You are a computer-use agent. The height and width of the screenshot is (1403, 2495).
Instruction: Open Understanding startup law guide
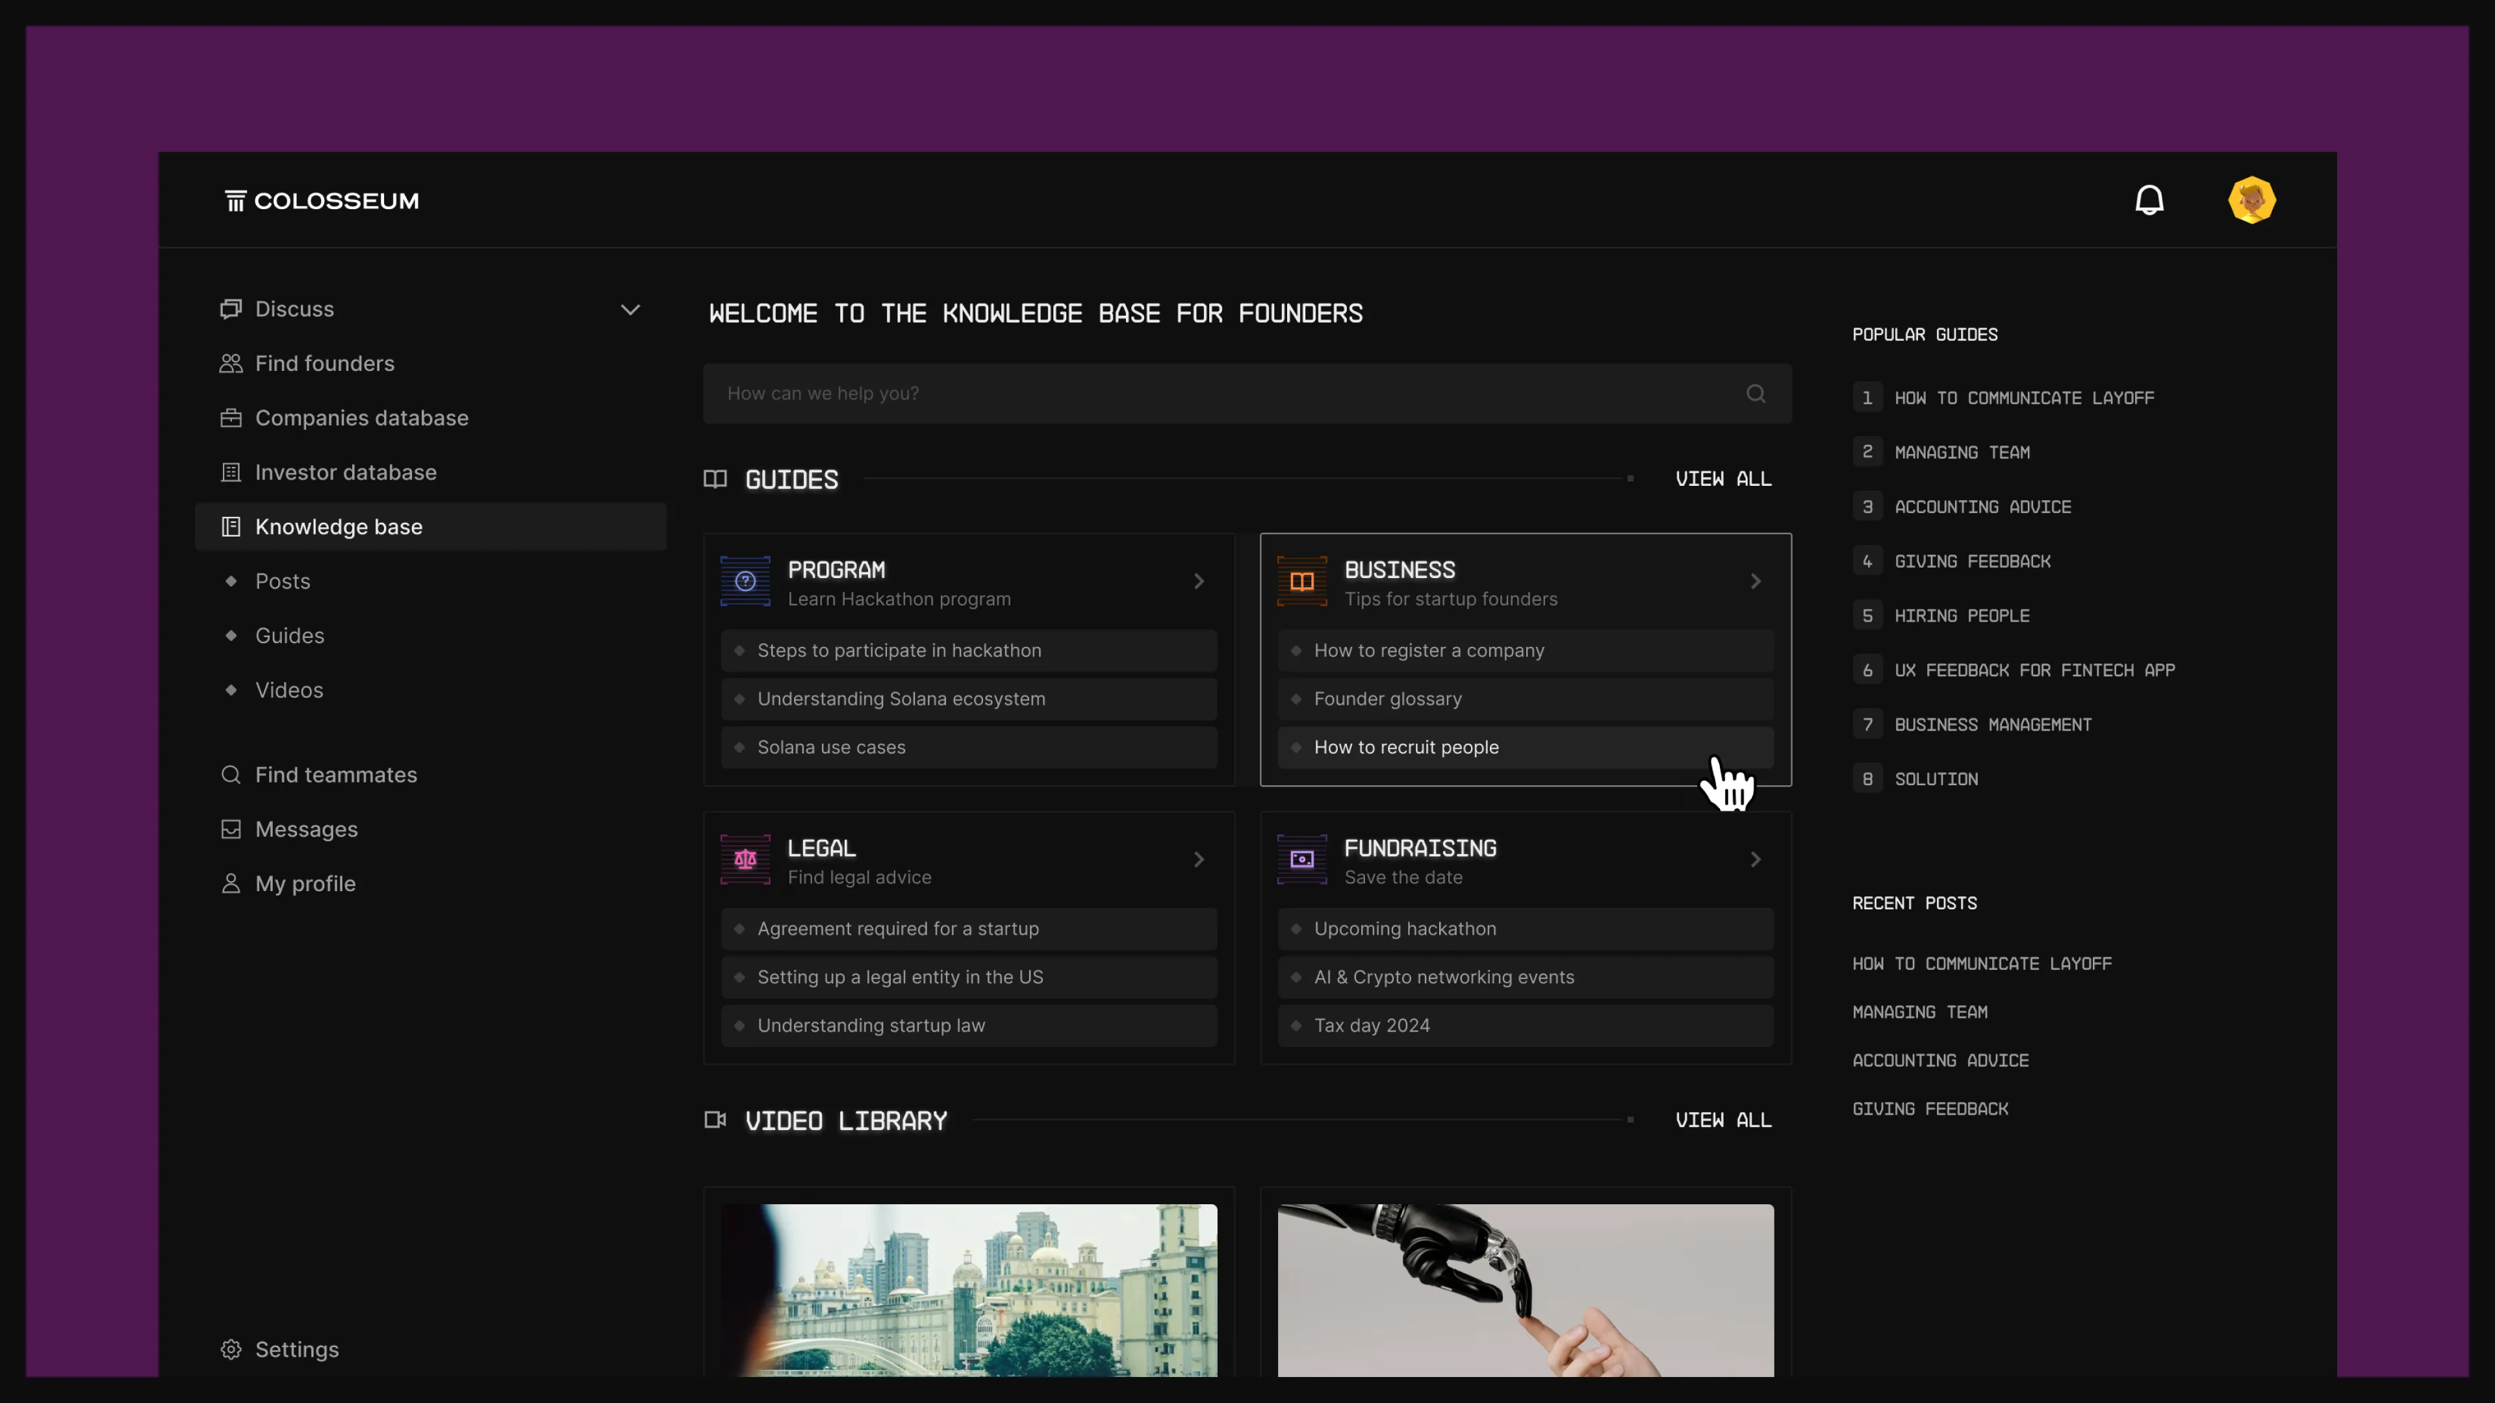pyautogui.click(x=969, y=1026)
